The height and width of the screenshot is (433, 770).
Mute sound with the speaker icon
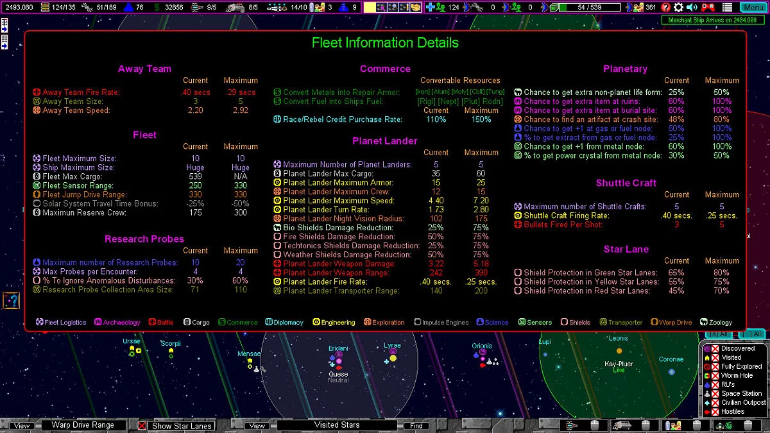tap(692, 7)
